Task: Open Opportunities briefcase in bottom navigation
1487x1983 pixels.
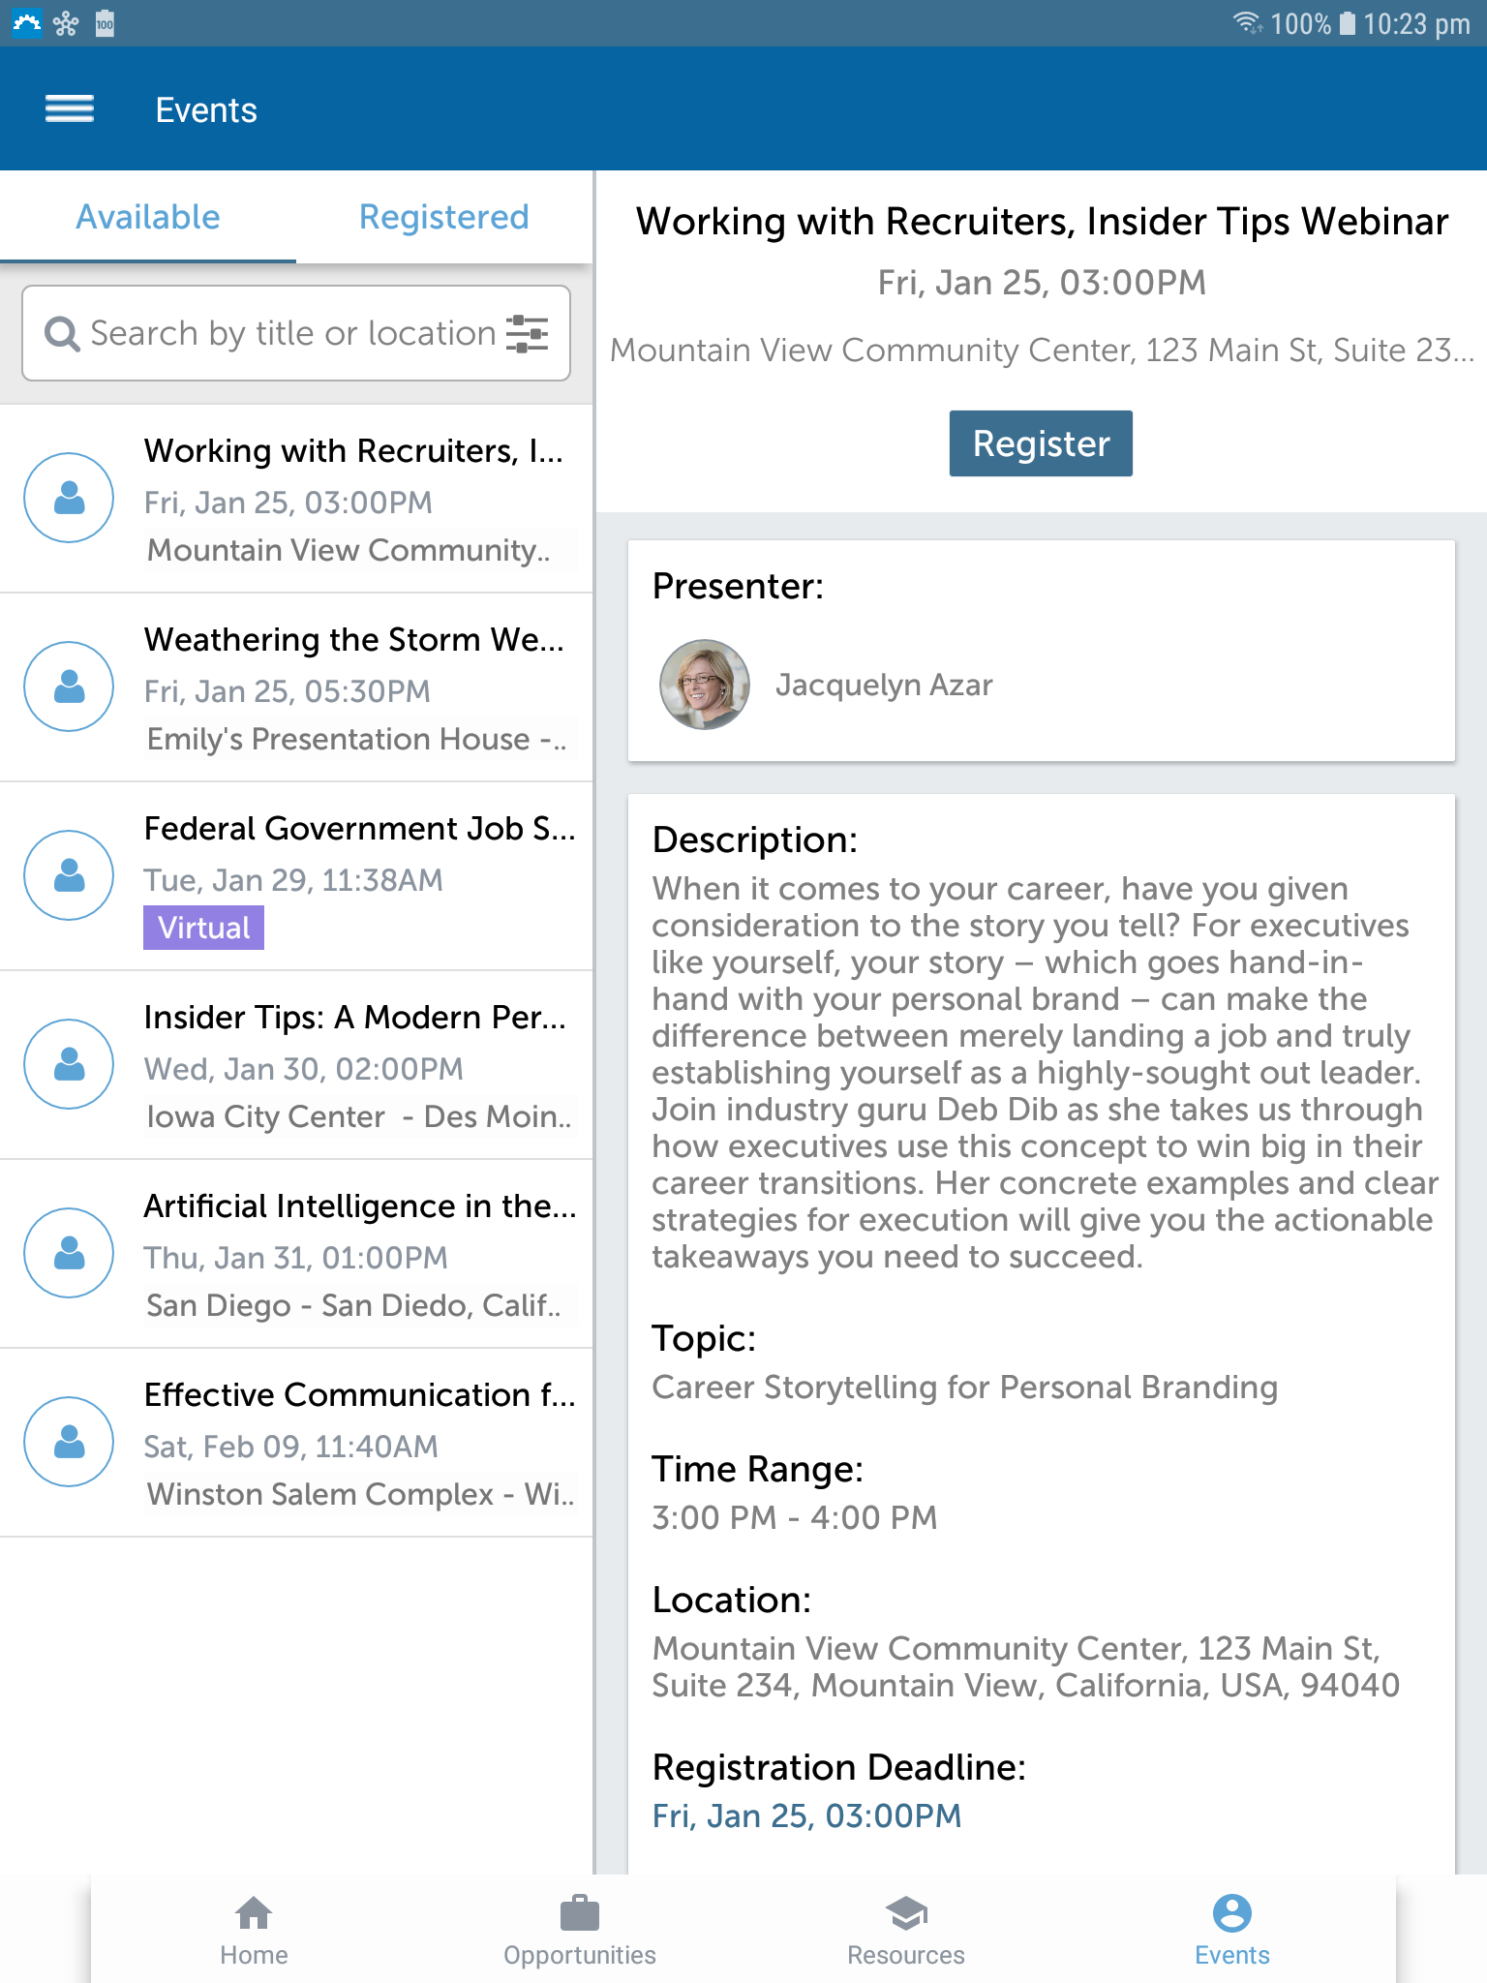Action: click(580, 1931)
